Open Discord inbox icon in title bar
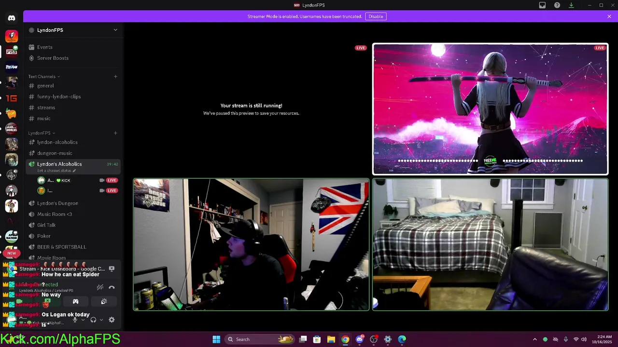Viewport: 618px width, 347px height. 542,5
